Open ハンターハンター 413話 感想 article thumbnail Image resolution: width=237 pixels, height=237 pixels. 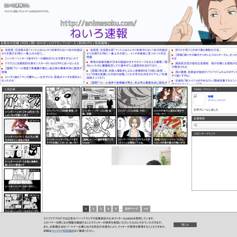99,101
